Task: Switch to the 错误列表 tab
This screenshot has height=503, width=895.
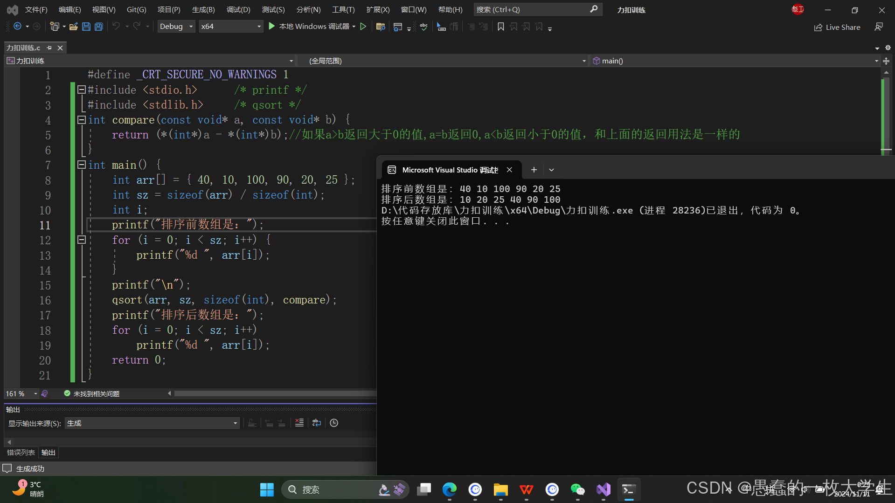Action: (21, 452)
